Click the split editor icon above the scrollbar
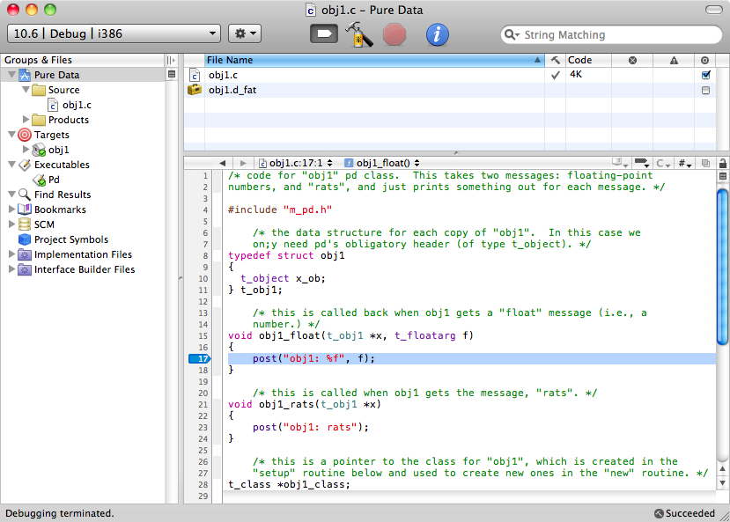730x522 pixels. (723, 176)
